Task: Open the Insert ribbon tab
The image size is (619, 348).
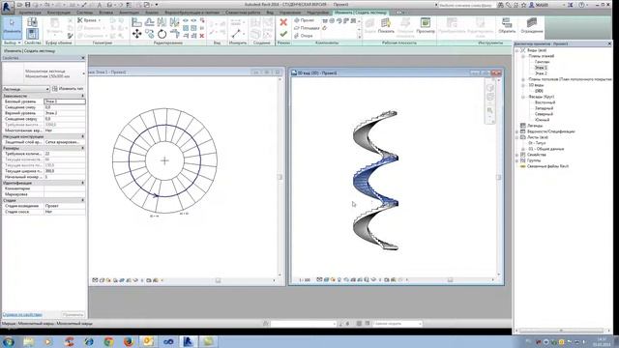Action: pos(105,13)
